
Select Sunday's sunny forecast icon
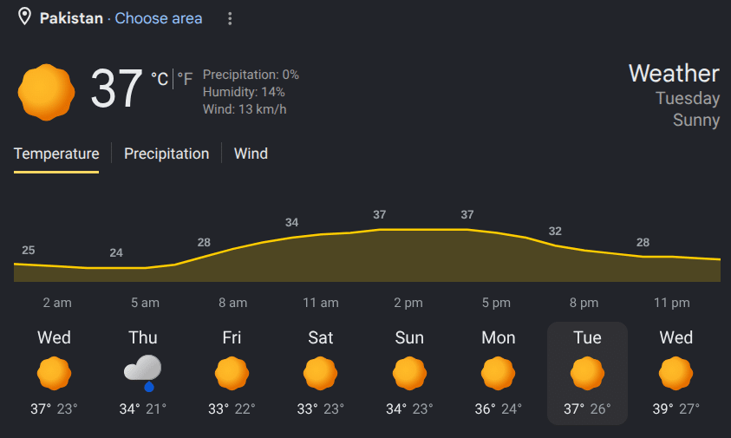(409, 373)
